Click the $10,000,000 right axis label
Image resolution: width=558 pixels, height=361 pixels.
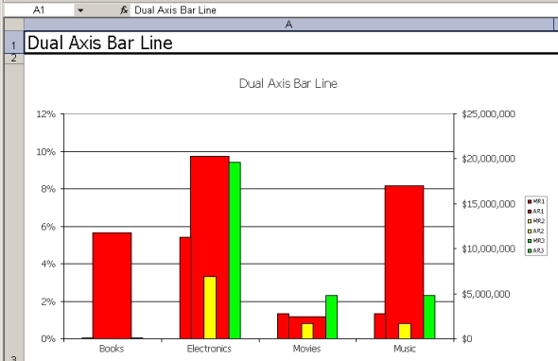tap(488, 249)
